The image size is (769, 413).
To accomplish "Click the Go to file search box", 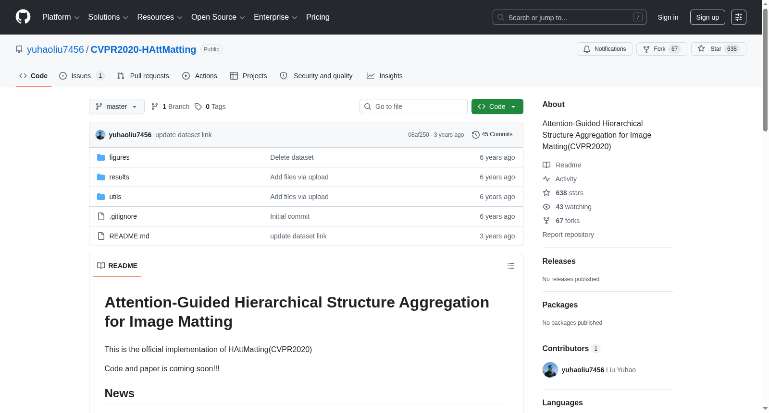I will [x=413, y=106].
